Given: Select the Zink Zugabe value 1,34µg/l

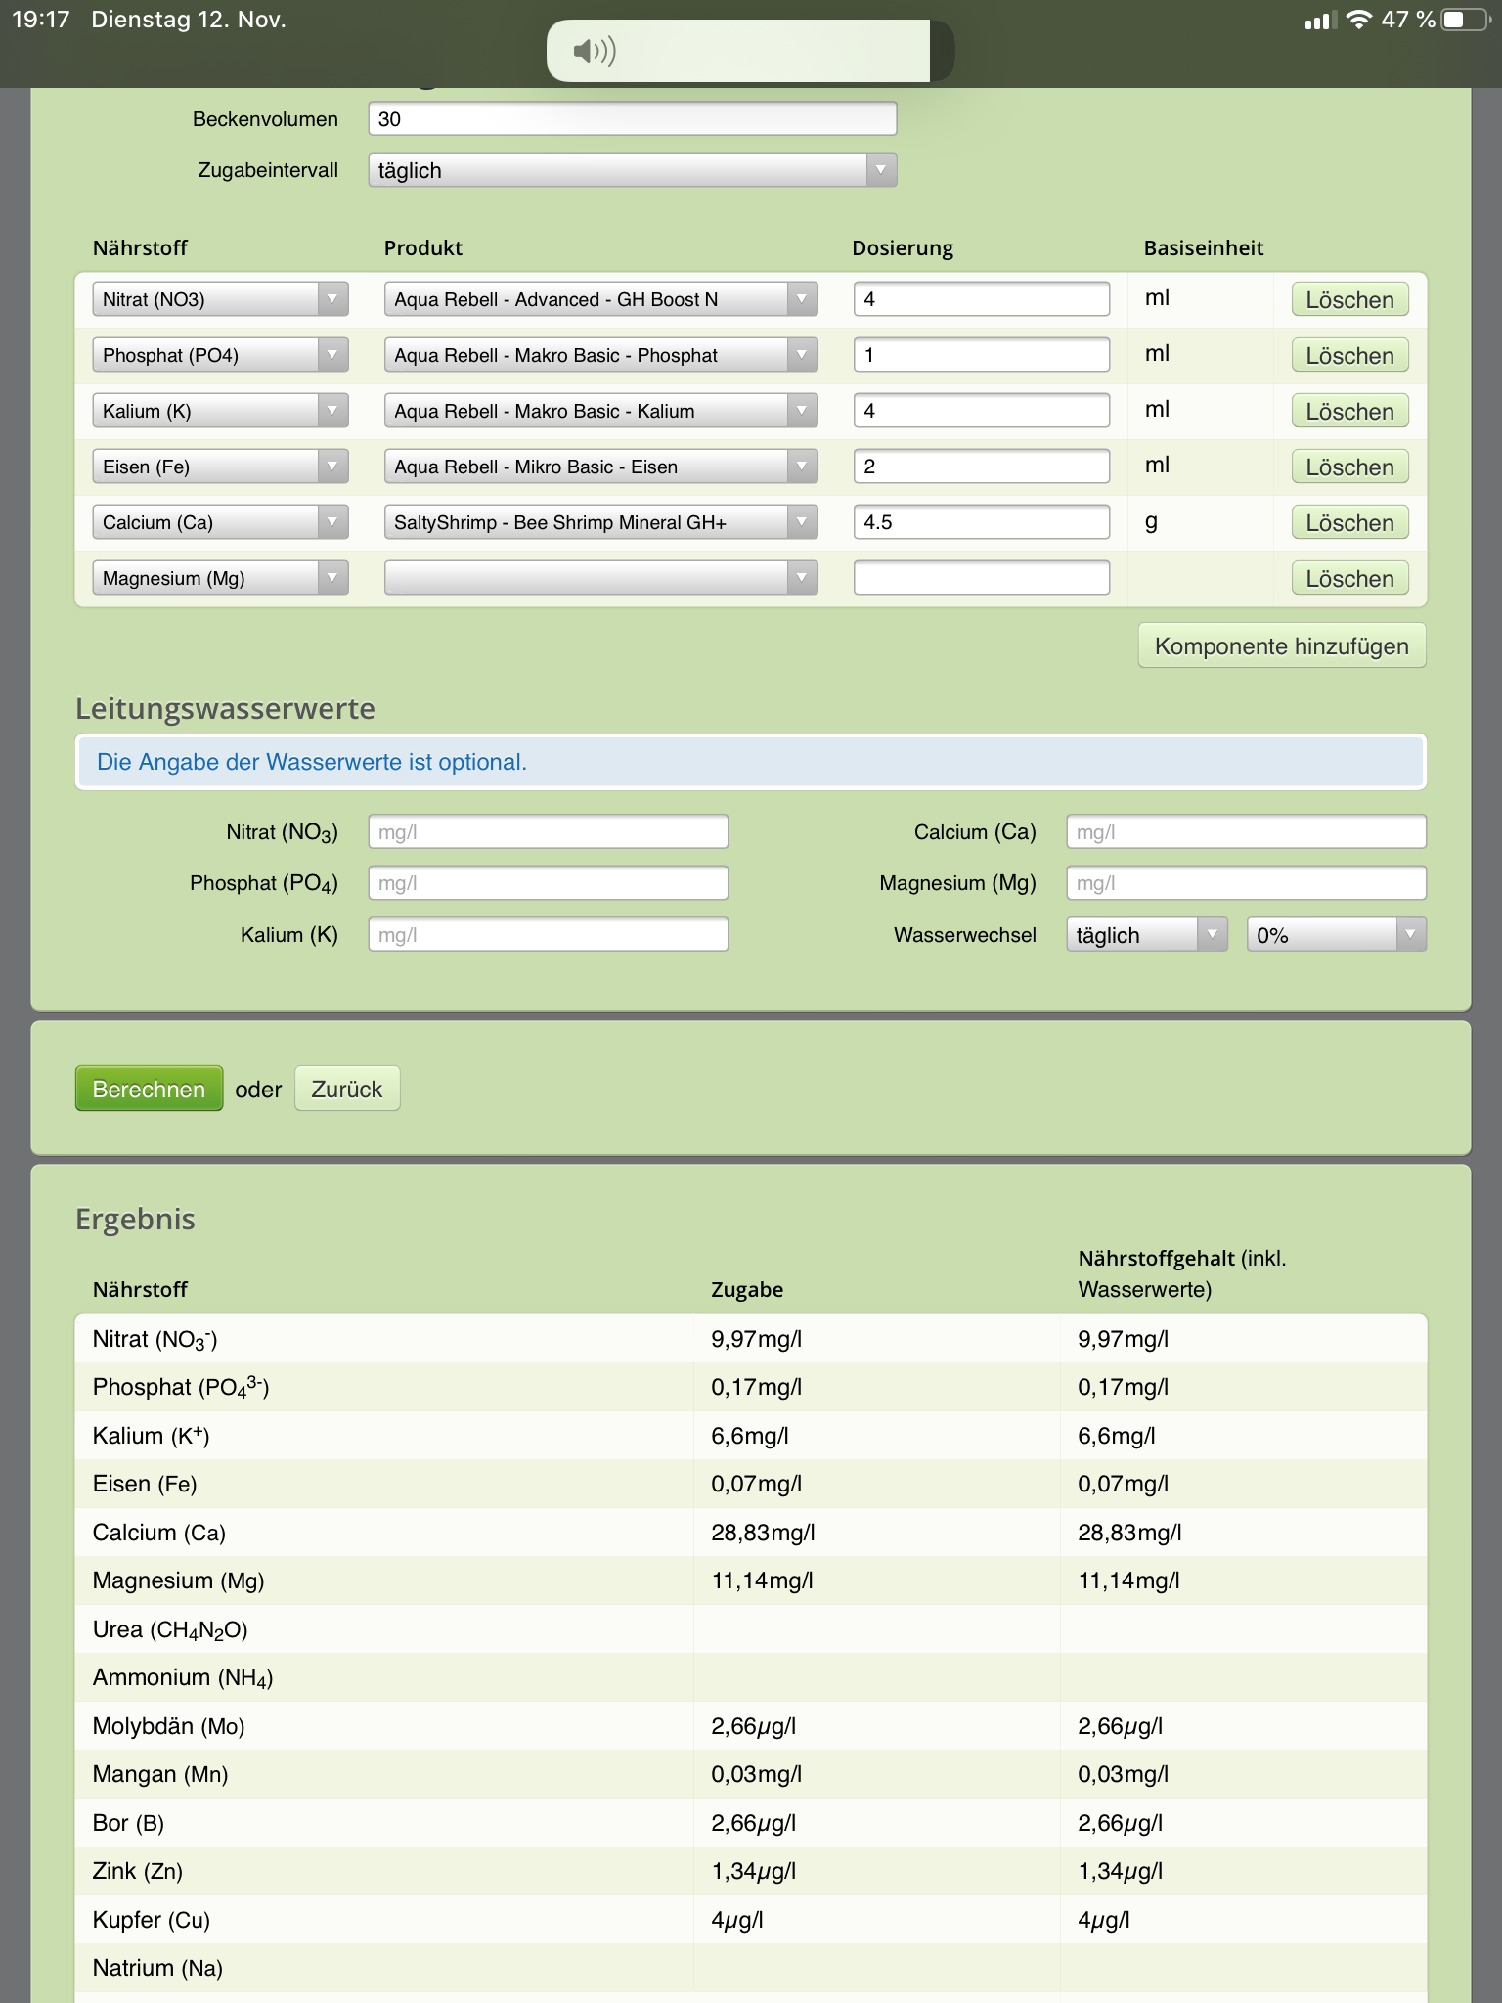Looking at the screenshot, I should click(x=753, y=1871).
